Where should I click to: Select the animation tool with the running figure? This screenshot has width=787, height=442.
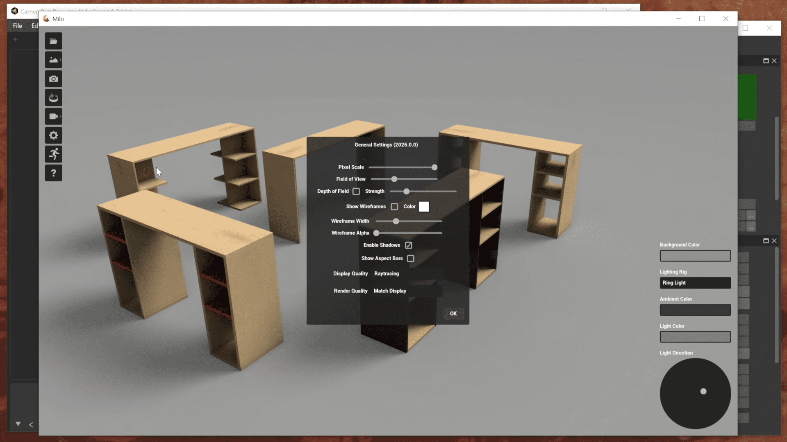pos(53,154)
